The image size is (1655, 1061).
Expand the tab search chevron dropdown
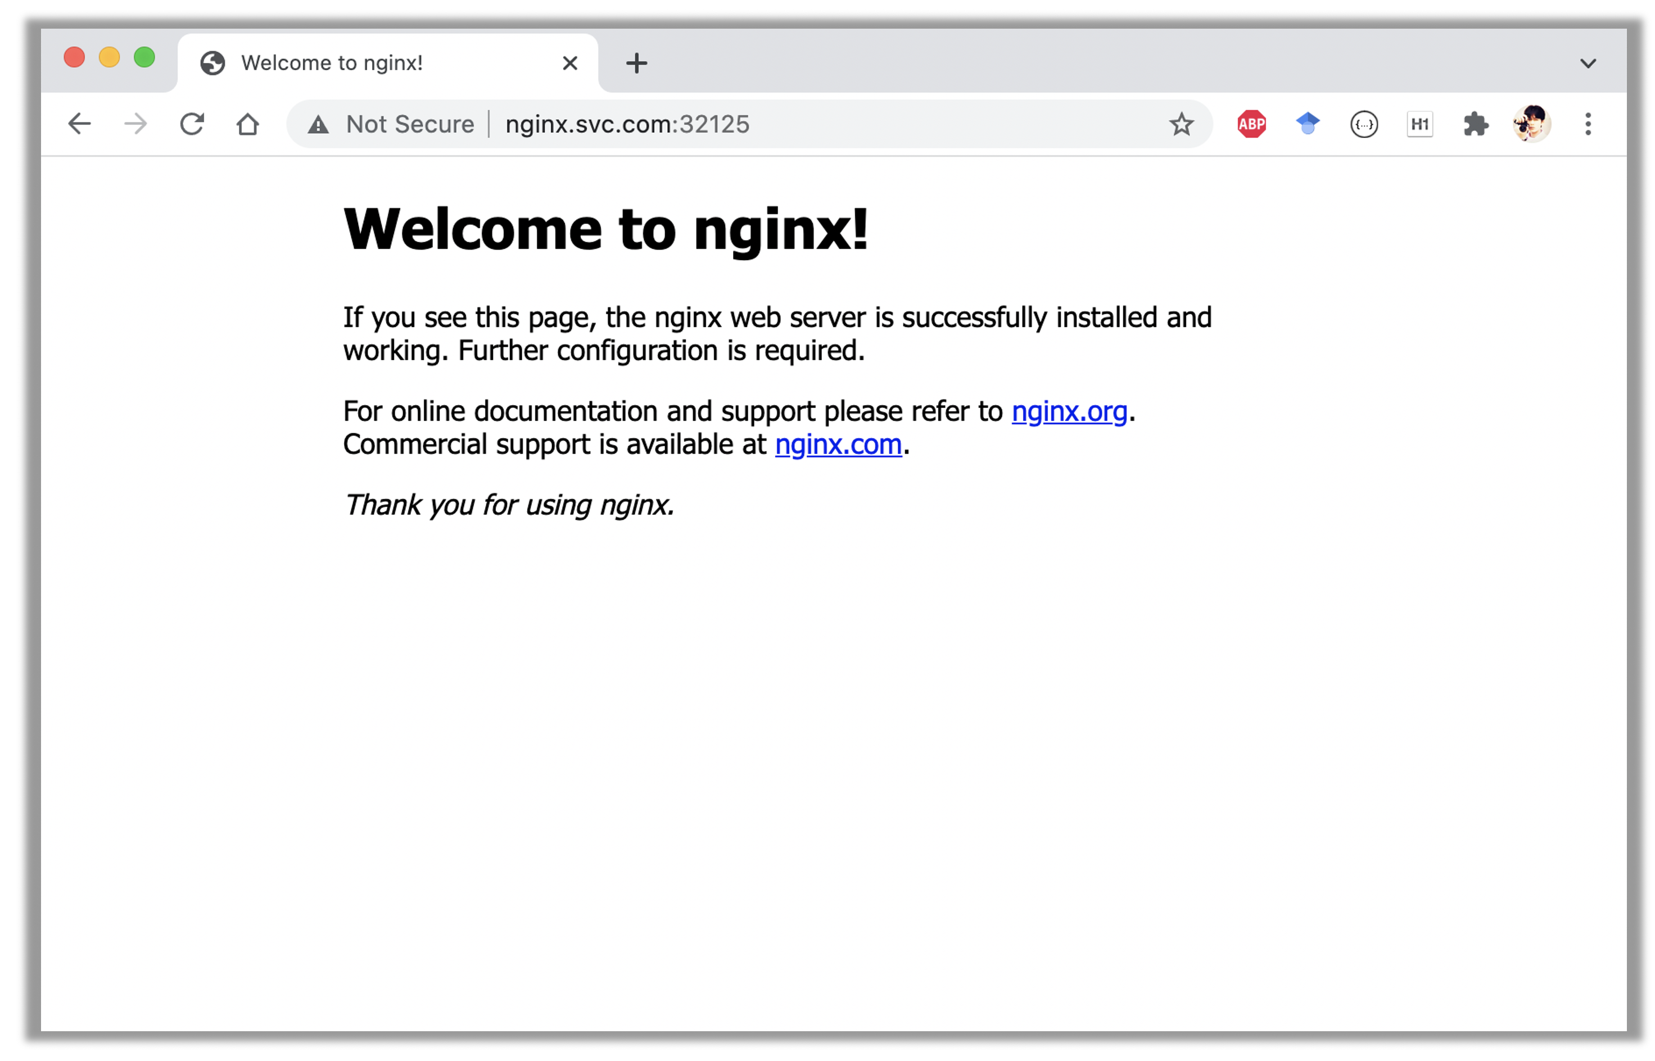[1588, 64]
